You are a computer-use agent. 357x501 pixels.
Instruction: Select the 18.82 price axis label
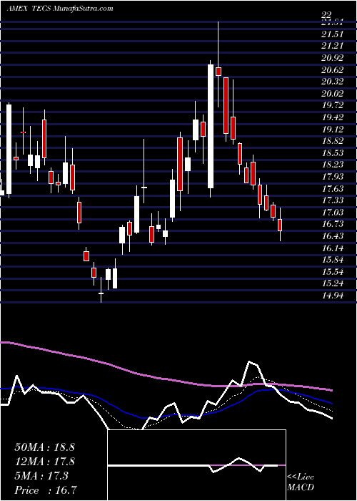tap(332, 141)
